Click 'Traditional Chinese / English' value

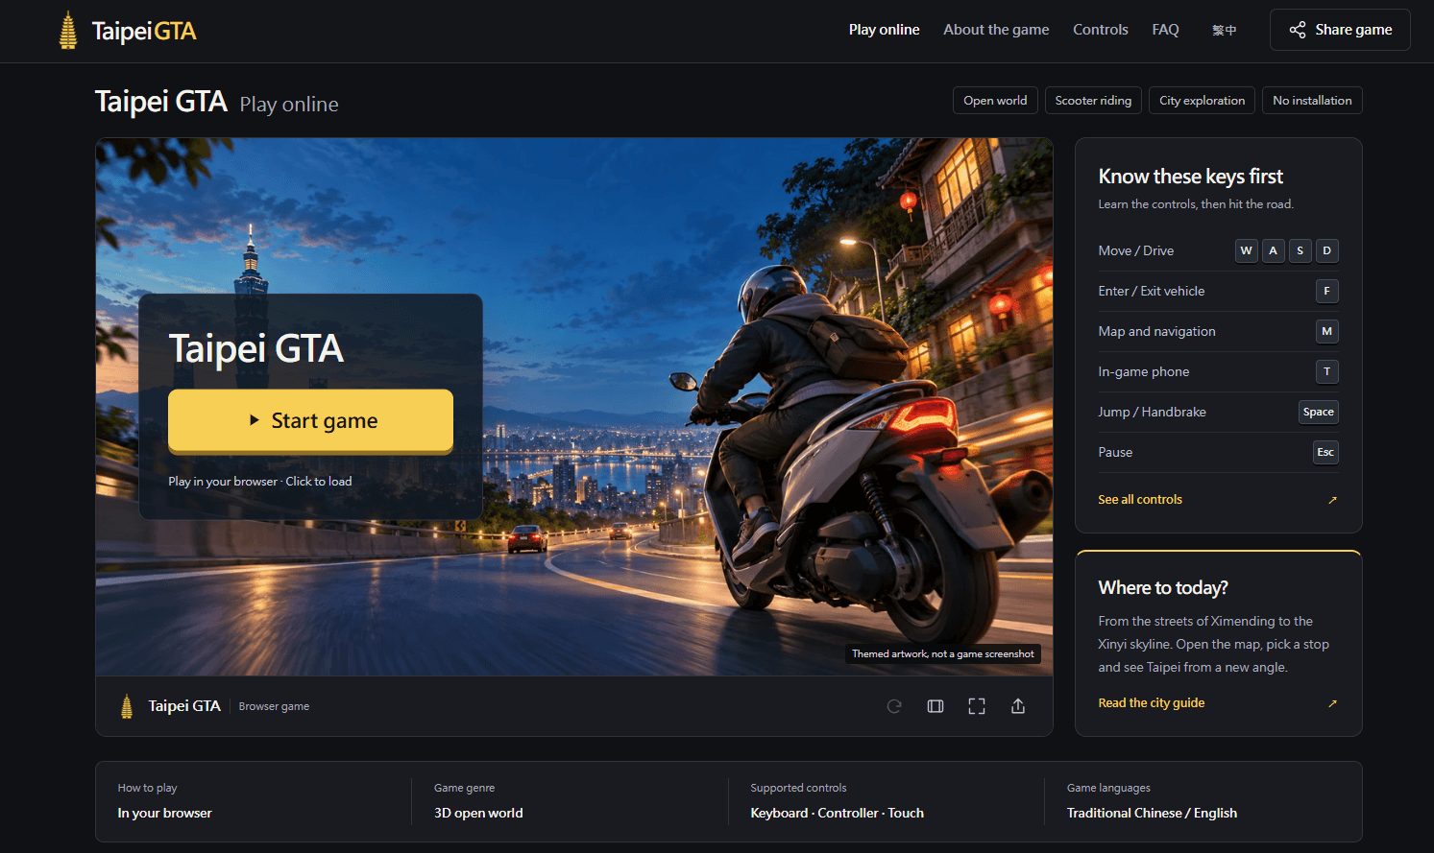(1152, 813)
